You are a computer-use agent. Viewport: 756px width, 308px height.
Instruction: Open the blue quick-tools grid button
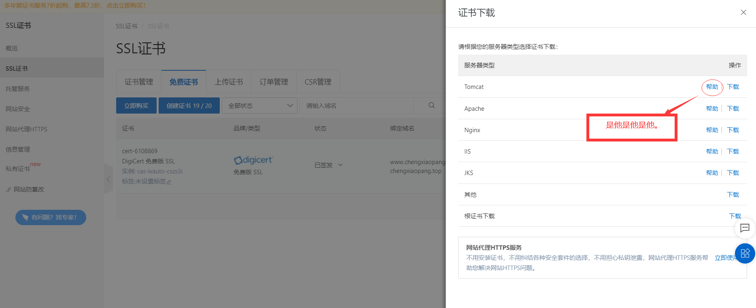coord(745,253)
